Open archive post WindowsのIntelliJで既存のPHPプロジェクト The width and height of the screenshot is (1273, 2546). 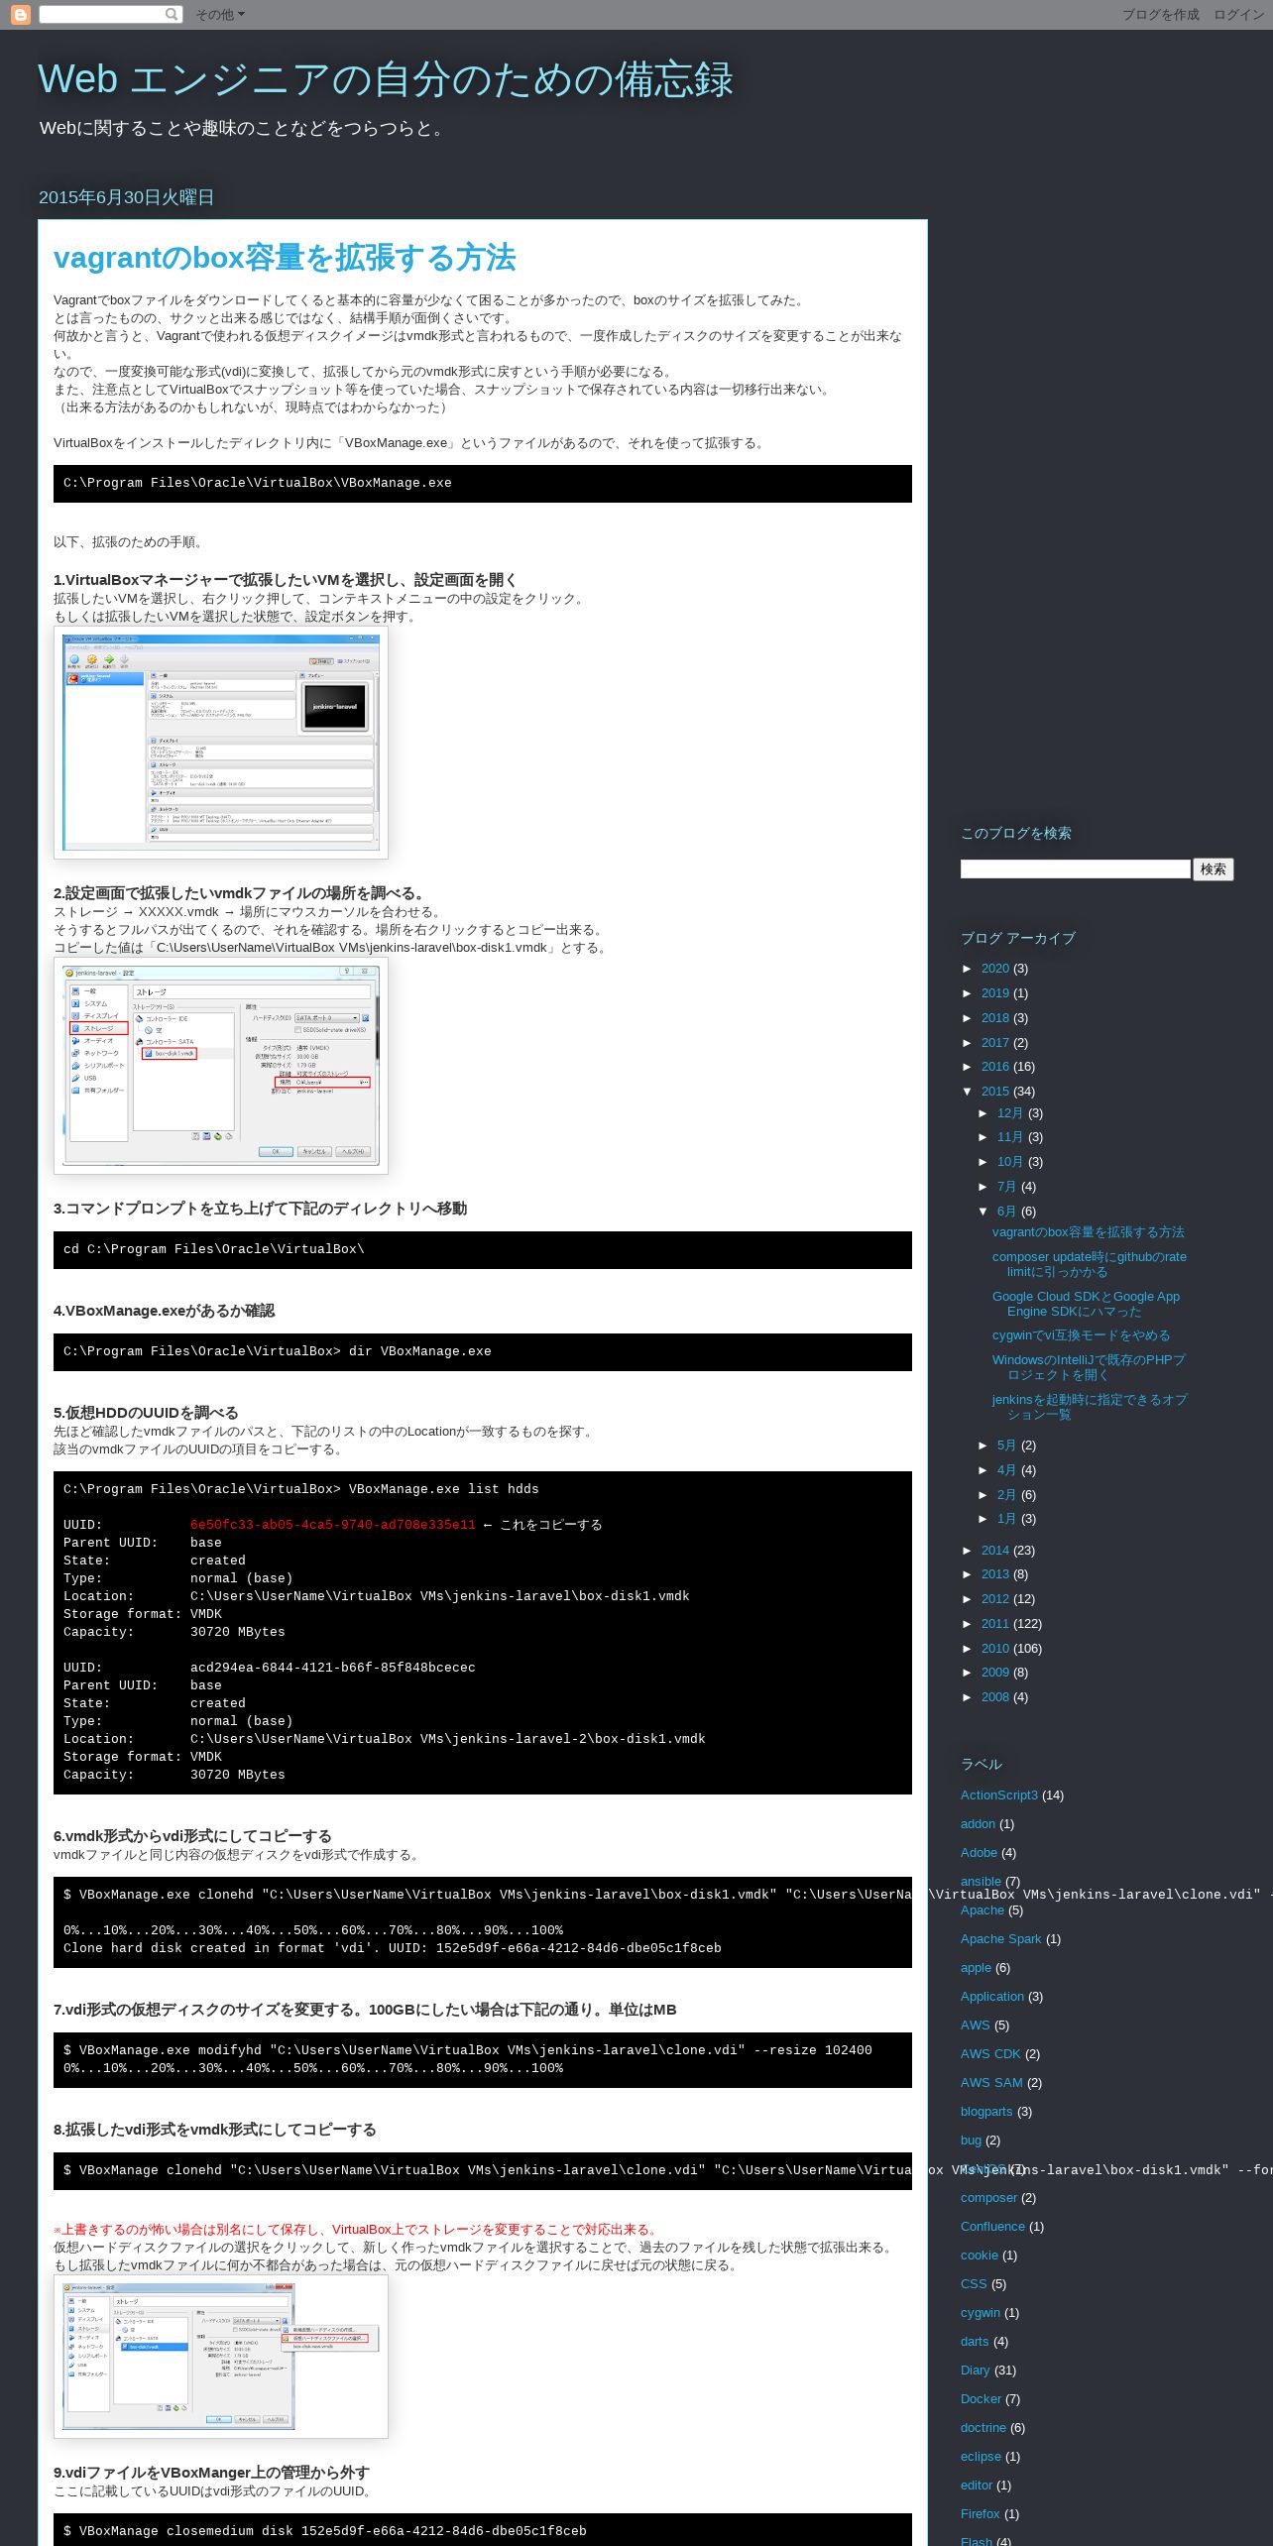[x=1089, y=1367]
